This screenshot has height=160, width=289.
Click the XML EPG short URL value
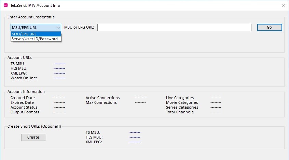[x=135, y=142]
